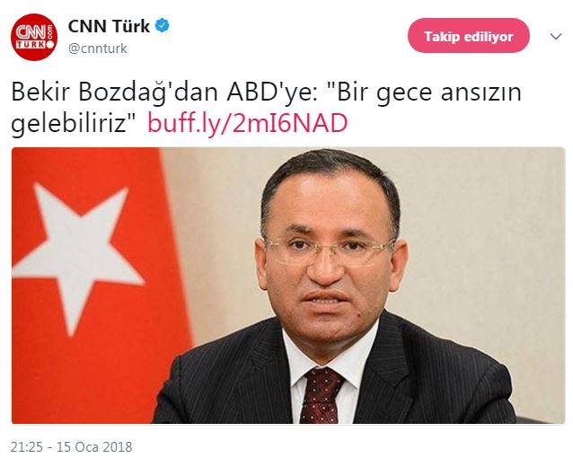Click the 21:25 - 15 Oca 2018 timestamp
This screenshot has height=467, width=573.
coord(71,447)
